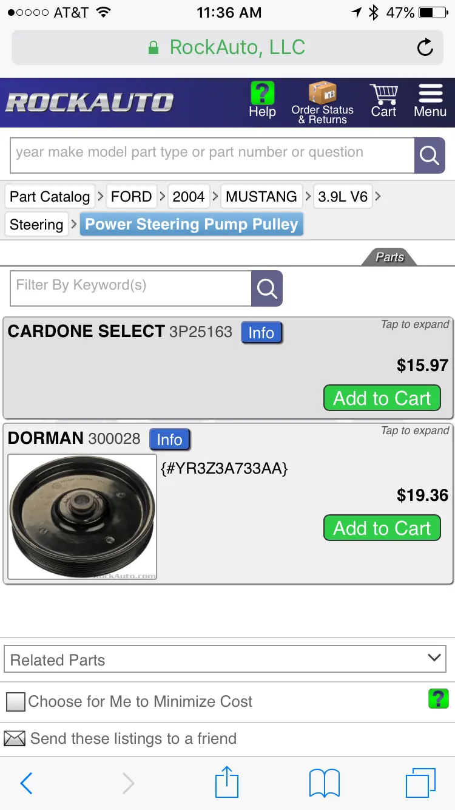Viewport: 455px width, 810px height.
Task: Reload page with Safari refresh icon
Action: coord(425,47)
